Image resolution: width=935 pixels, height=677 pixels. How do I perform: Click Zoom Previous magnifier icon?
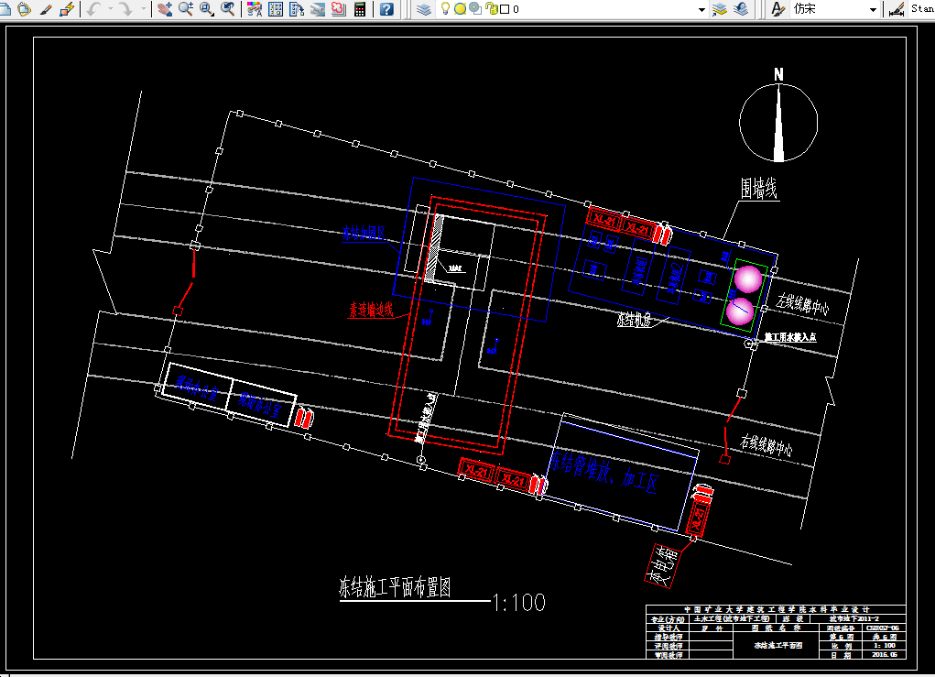pos(227,9)
